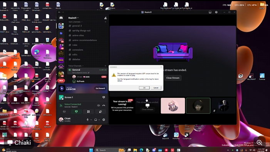The height and width of the screenshot is (152, 270).
Task: Open the Recycle Bin on desktop
Action: pos(47,41)
